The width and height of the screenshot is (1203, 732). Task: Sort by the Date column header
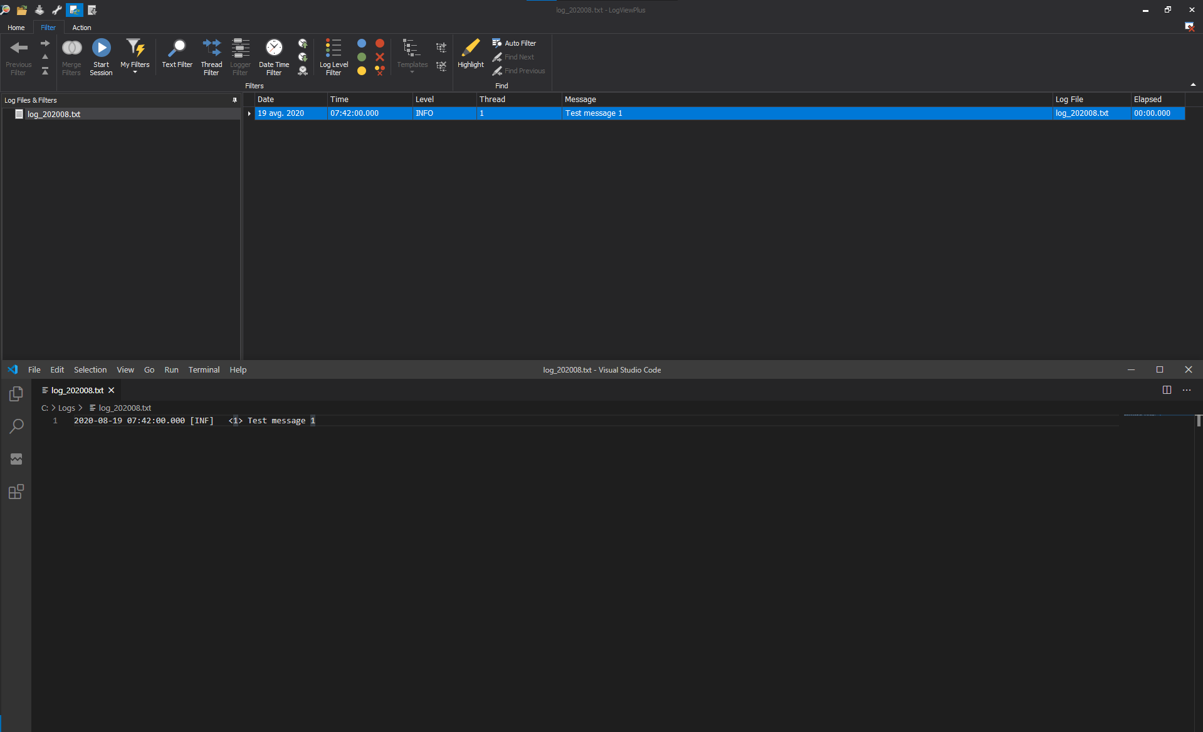291,100
